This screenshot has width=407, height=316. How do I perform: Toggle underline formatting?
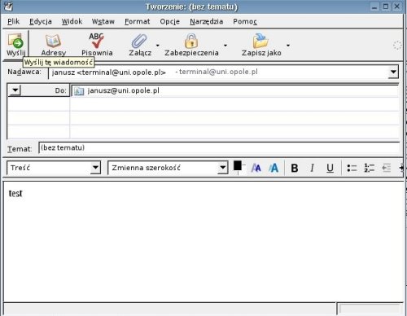pyautogui.click(x=330, y=168)
